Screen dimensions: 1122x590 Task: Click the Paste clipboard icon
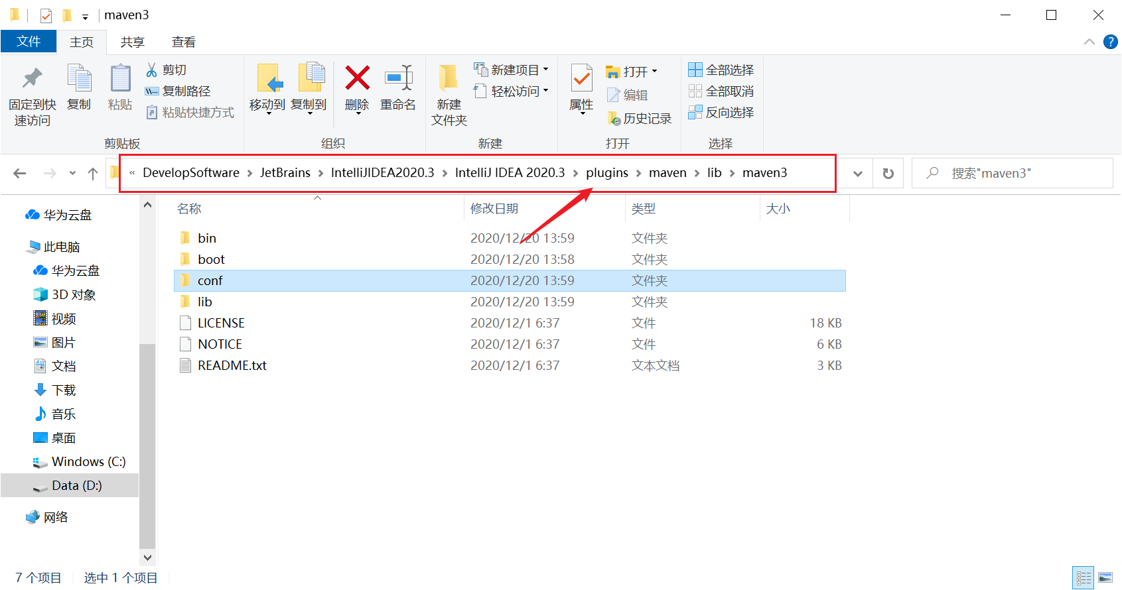[x=120, y=78]
